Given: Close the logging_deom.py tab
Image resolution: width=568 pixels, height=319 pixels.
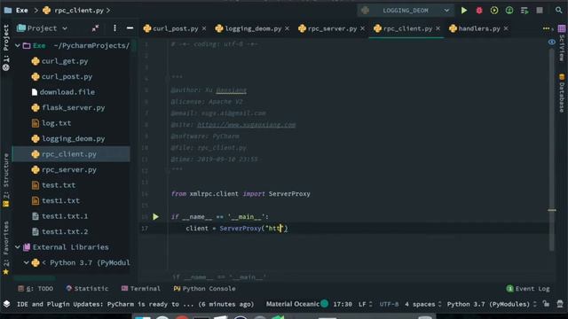Looking at the screenshot, I should coord(288,28).
